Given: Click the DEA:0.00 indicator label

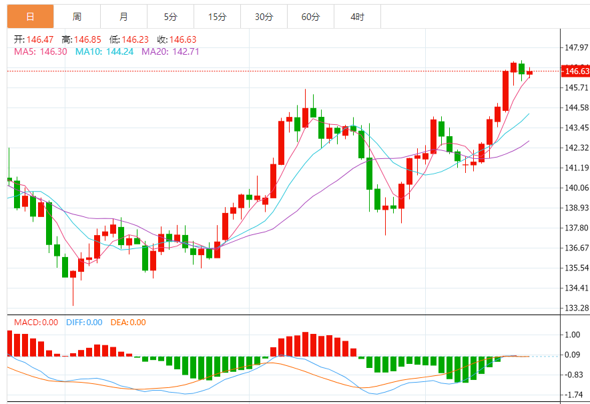Looking at the screenshot, I should [128, 323].
